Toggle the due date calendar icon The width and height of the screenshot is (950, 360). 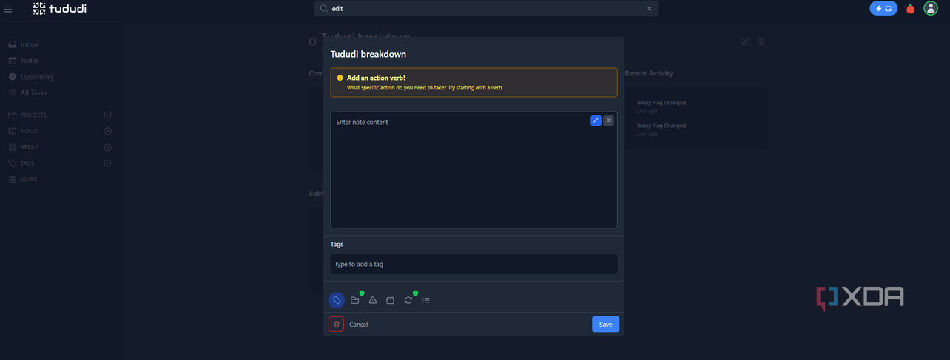391,300
